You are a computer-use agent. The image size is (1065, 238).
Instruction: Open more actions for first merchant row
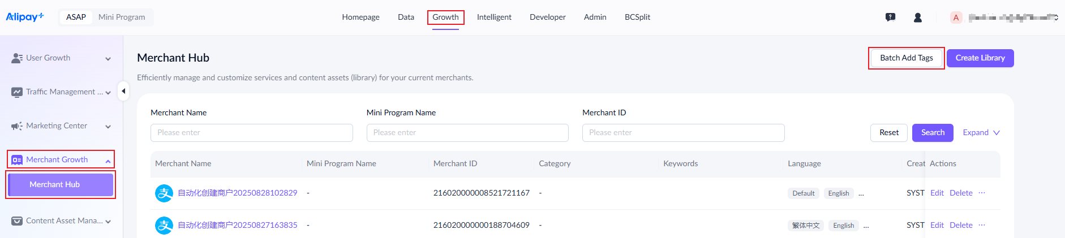click(982, 193)
